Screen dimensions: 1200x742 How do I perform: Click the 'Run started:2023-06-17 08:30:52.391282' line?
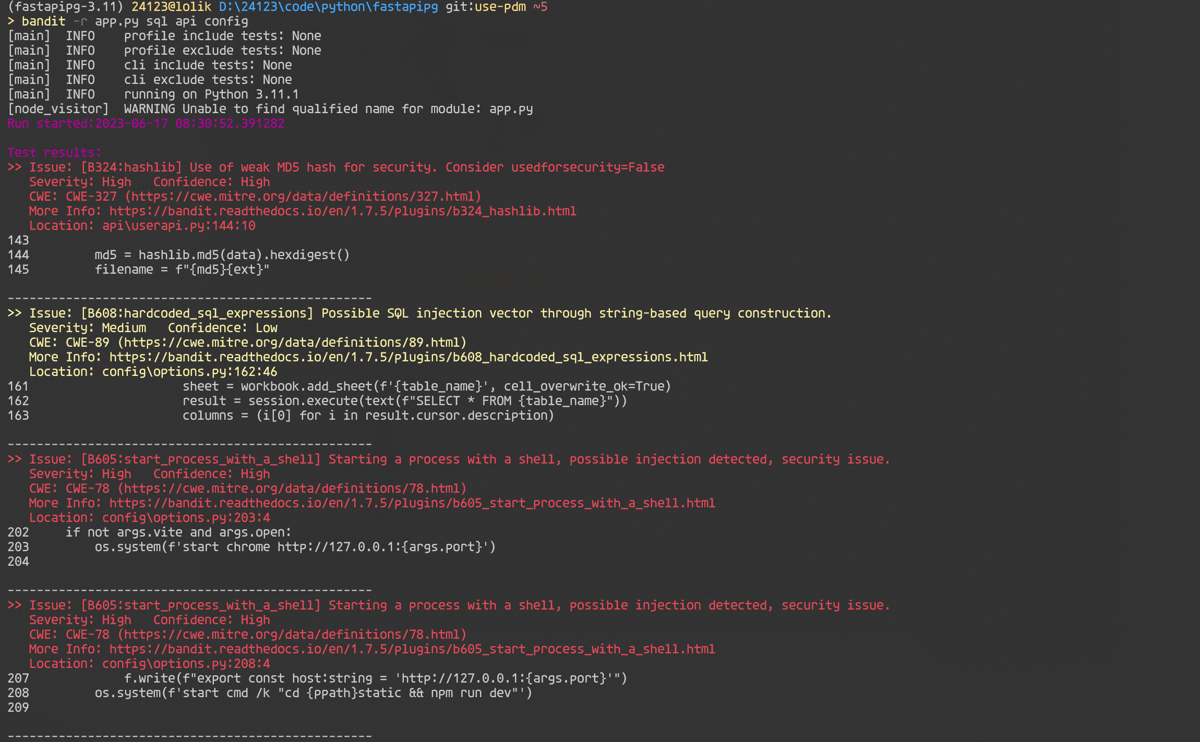tap(146, 124)
